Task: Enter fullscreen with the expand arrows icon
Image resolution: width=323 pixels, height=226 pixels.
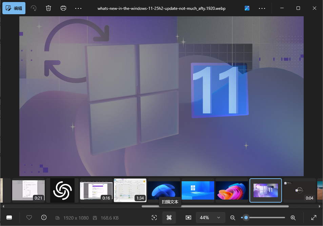Action: pyautogui.click(x=314, y=218)
